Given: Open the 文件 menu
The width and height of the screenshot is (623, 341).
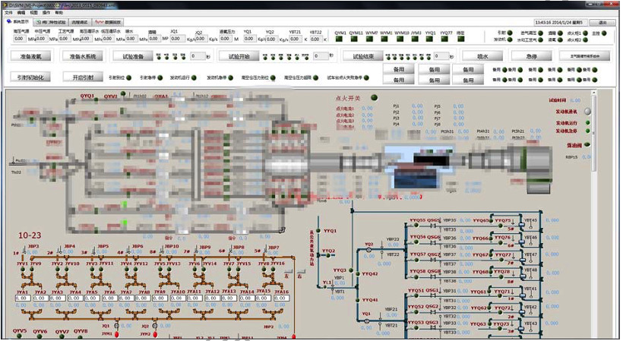Looking at the screenshot, I should pyautogui.click(x=9, y=13).
